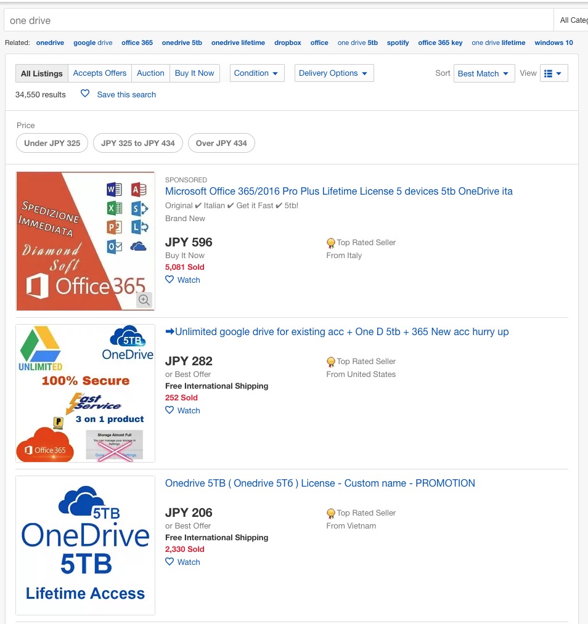Expand the Delivery Options dropdown
This screenshot has width=588, height=624.
[x=333, y=73]
